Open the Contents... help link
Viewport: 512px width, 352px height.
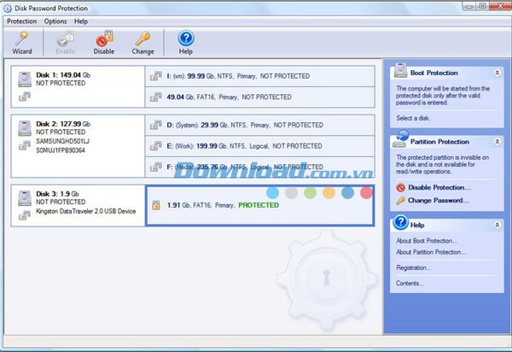[x=410, y=284]
